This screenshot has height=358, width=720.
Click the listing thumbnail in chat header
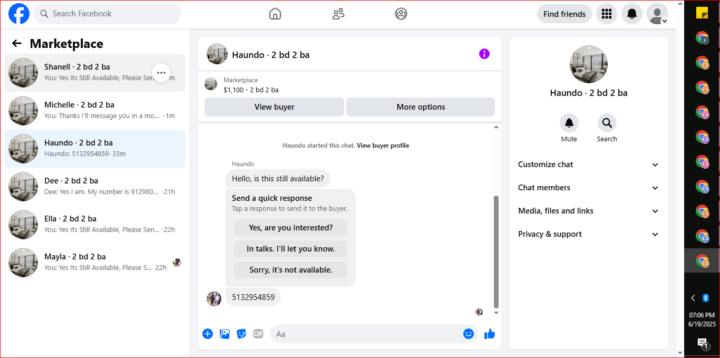coord(217,54)
